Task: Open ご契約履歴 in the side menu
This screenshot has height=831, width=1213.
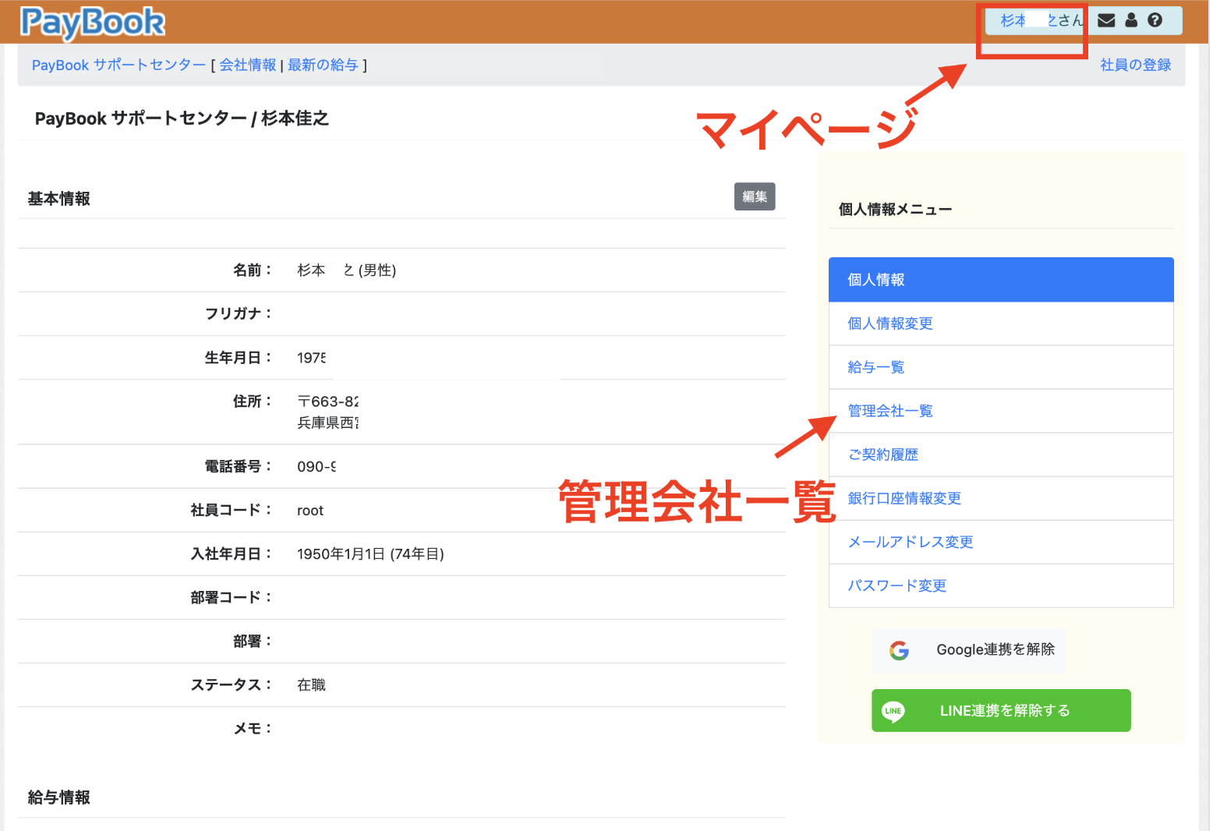Action: click(x=1001, y=454)
